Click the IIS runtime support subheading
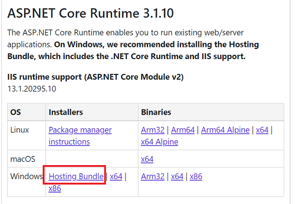Viewport: 296px width, 204px height. pos(96,77)
